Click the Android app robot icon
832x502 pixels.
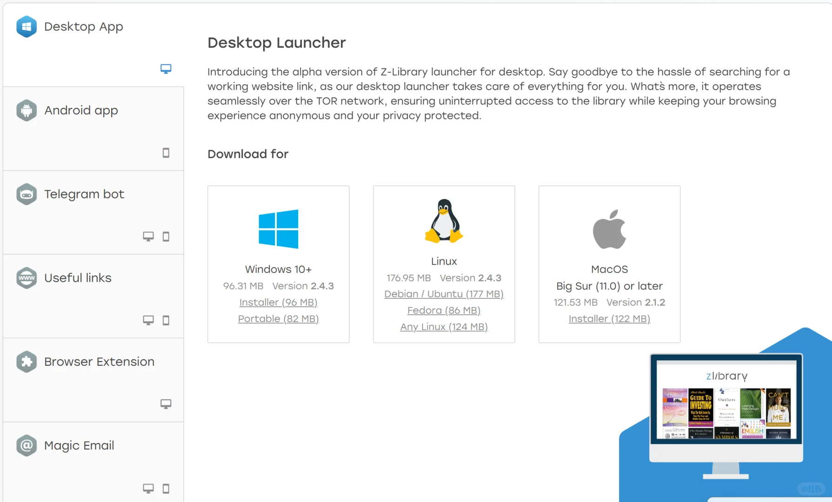click(x=27, y=111)
